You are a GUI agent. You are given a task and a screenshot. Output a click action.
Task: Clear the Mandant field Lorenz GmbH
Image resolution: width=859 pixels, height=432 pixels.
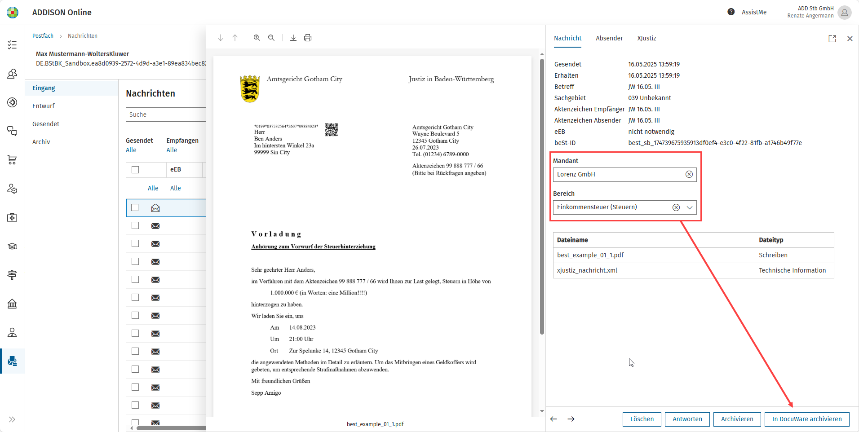click(689, 174)
